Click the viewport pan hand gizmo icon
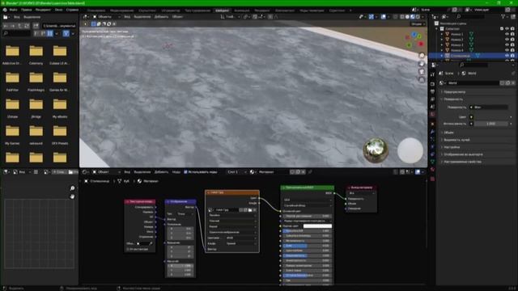The height and width of the screenshot is (291, 518). coord(422,63)
